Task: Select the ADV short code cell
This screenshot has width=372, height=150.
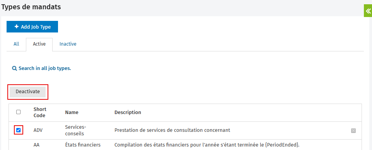Action: point(38,130)
